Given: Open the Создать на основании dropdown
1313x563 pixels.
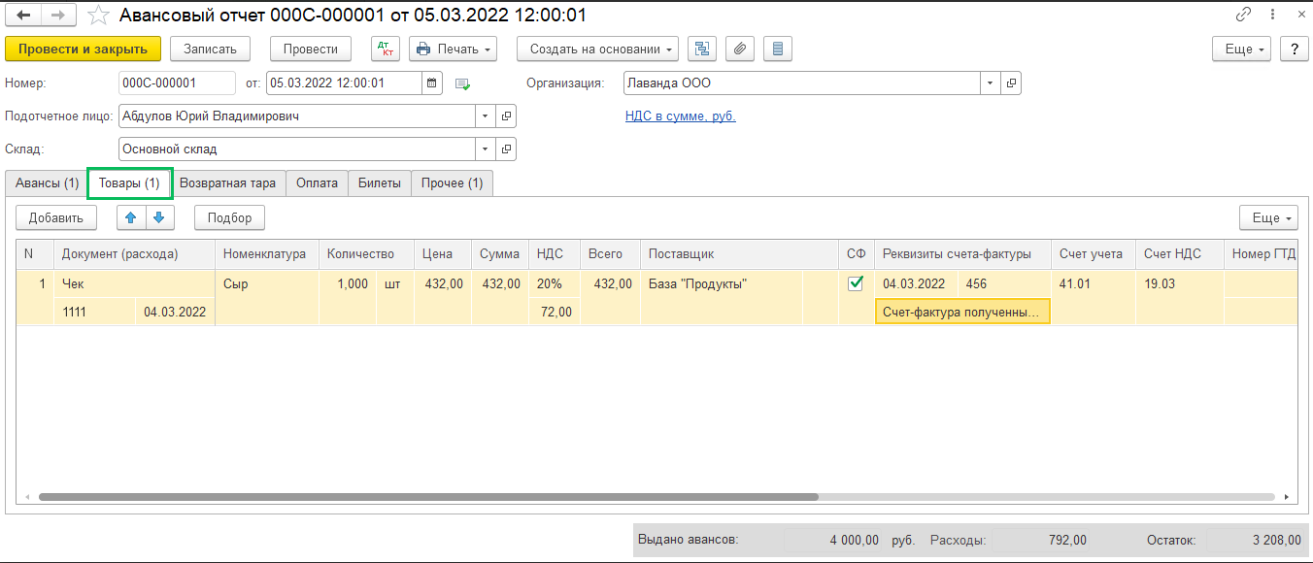Looking at the screenshot, I should click(x=596, y=49).
